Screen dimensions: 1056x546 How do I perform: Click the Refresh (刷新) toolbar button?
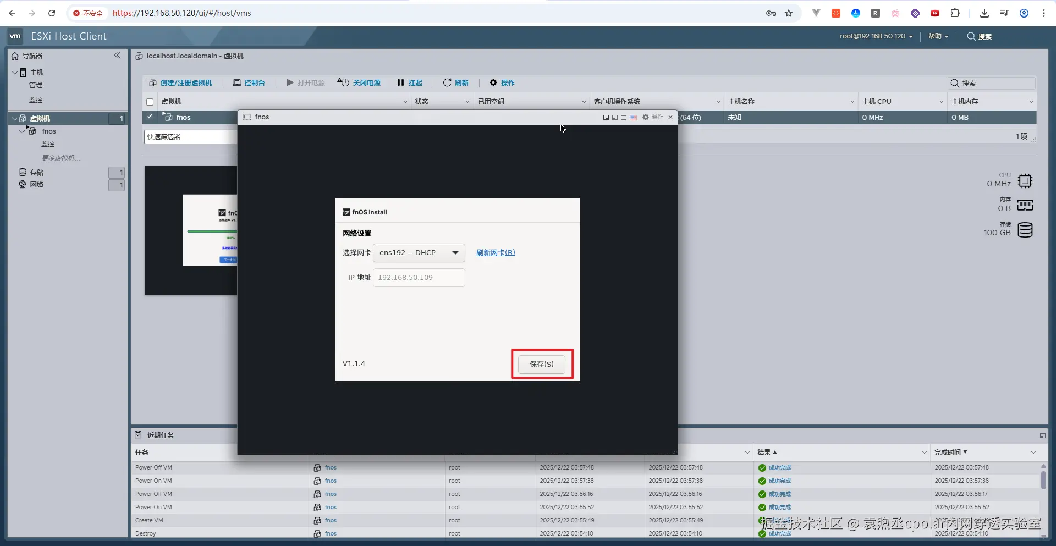tap(456, 82)
